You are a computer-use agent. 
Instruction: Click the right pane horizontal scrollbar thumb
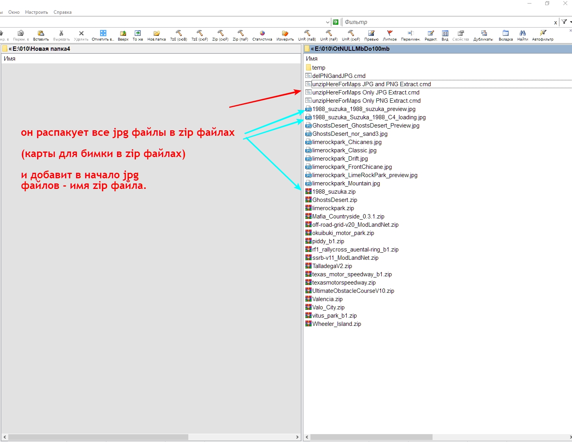click(371, 437)
